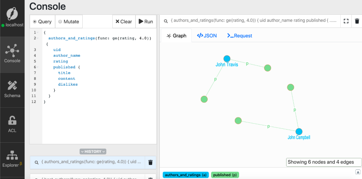
Task: Click the Dgraph logo icon
Action: click(12, 12)
